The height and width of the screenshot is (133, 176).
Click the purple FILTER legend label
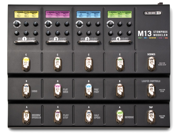(160, 38)
